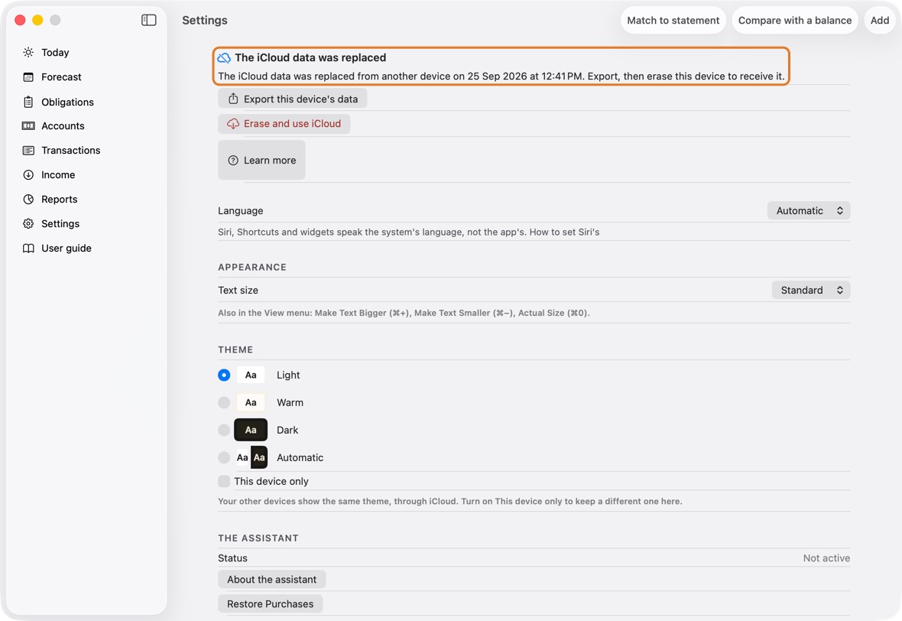Click the 'replaced from another device' notice text
This screenshot has height=621, width=902.
point(501,76)
